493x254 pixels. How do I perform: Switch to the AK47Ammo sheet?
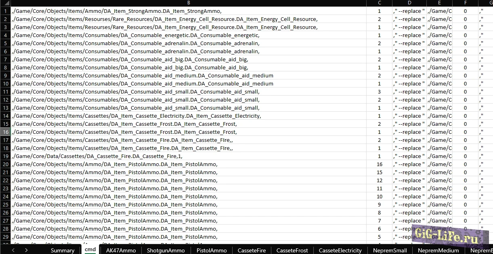(121, 250)
